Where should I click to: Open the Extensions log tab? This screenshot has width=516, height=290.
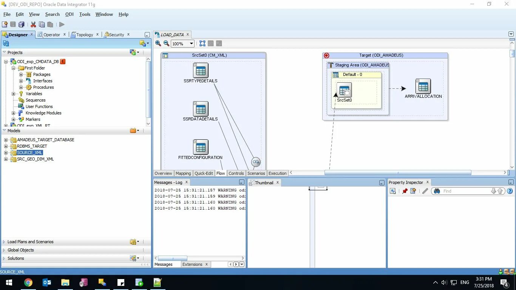coord(192,264)
